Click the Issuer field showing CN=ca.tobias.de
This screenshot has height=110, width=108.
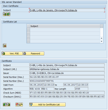67,73
